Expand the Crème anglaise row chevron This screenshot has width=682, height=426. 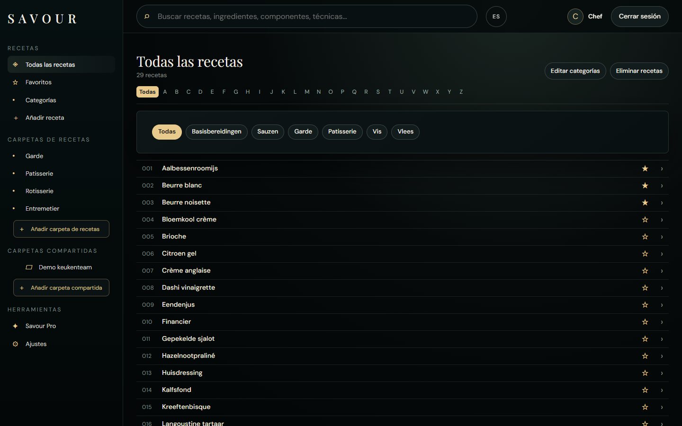click(662, 271)
